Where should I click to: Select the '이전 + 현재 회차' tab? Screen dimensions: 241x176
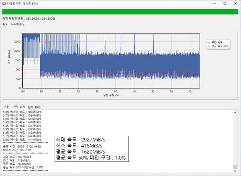[x=14, y=106]
